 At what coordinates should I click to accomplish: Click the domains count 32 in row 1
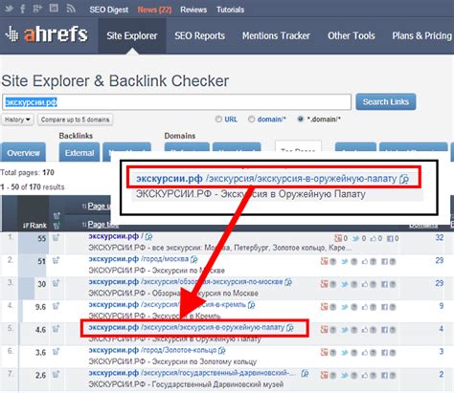click(440, 237)
